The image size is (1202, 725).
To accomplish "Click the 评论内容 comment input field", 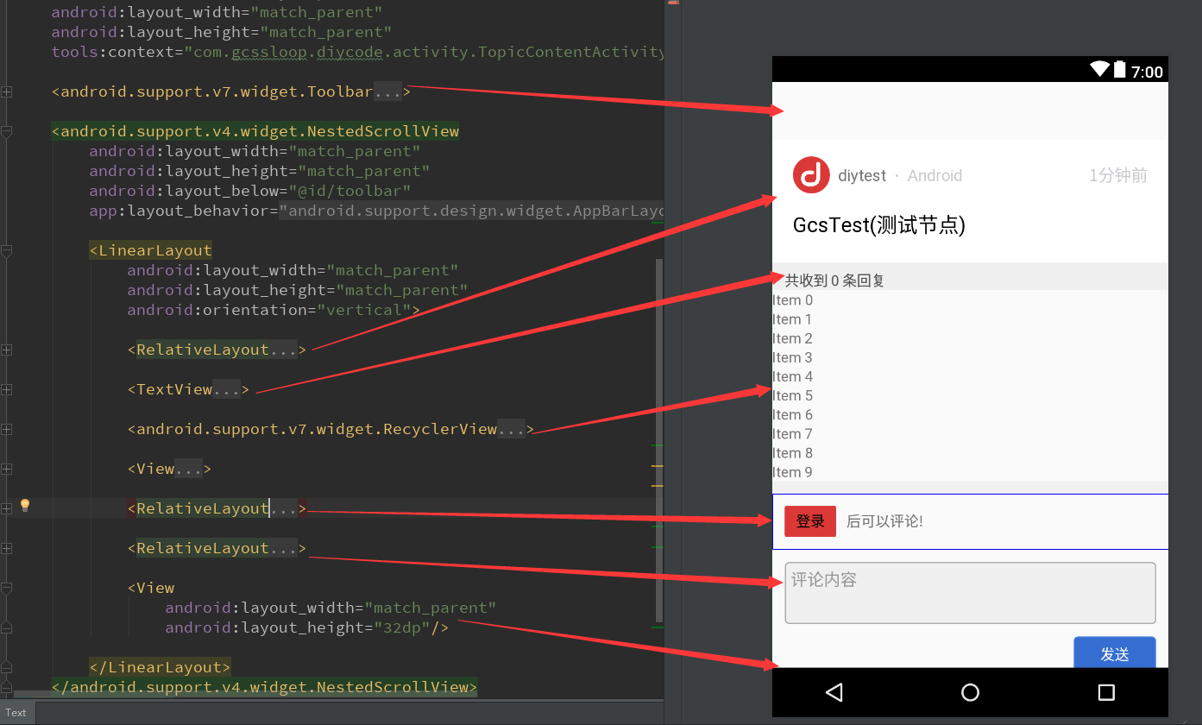I will (x=969, y=592).
